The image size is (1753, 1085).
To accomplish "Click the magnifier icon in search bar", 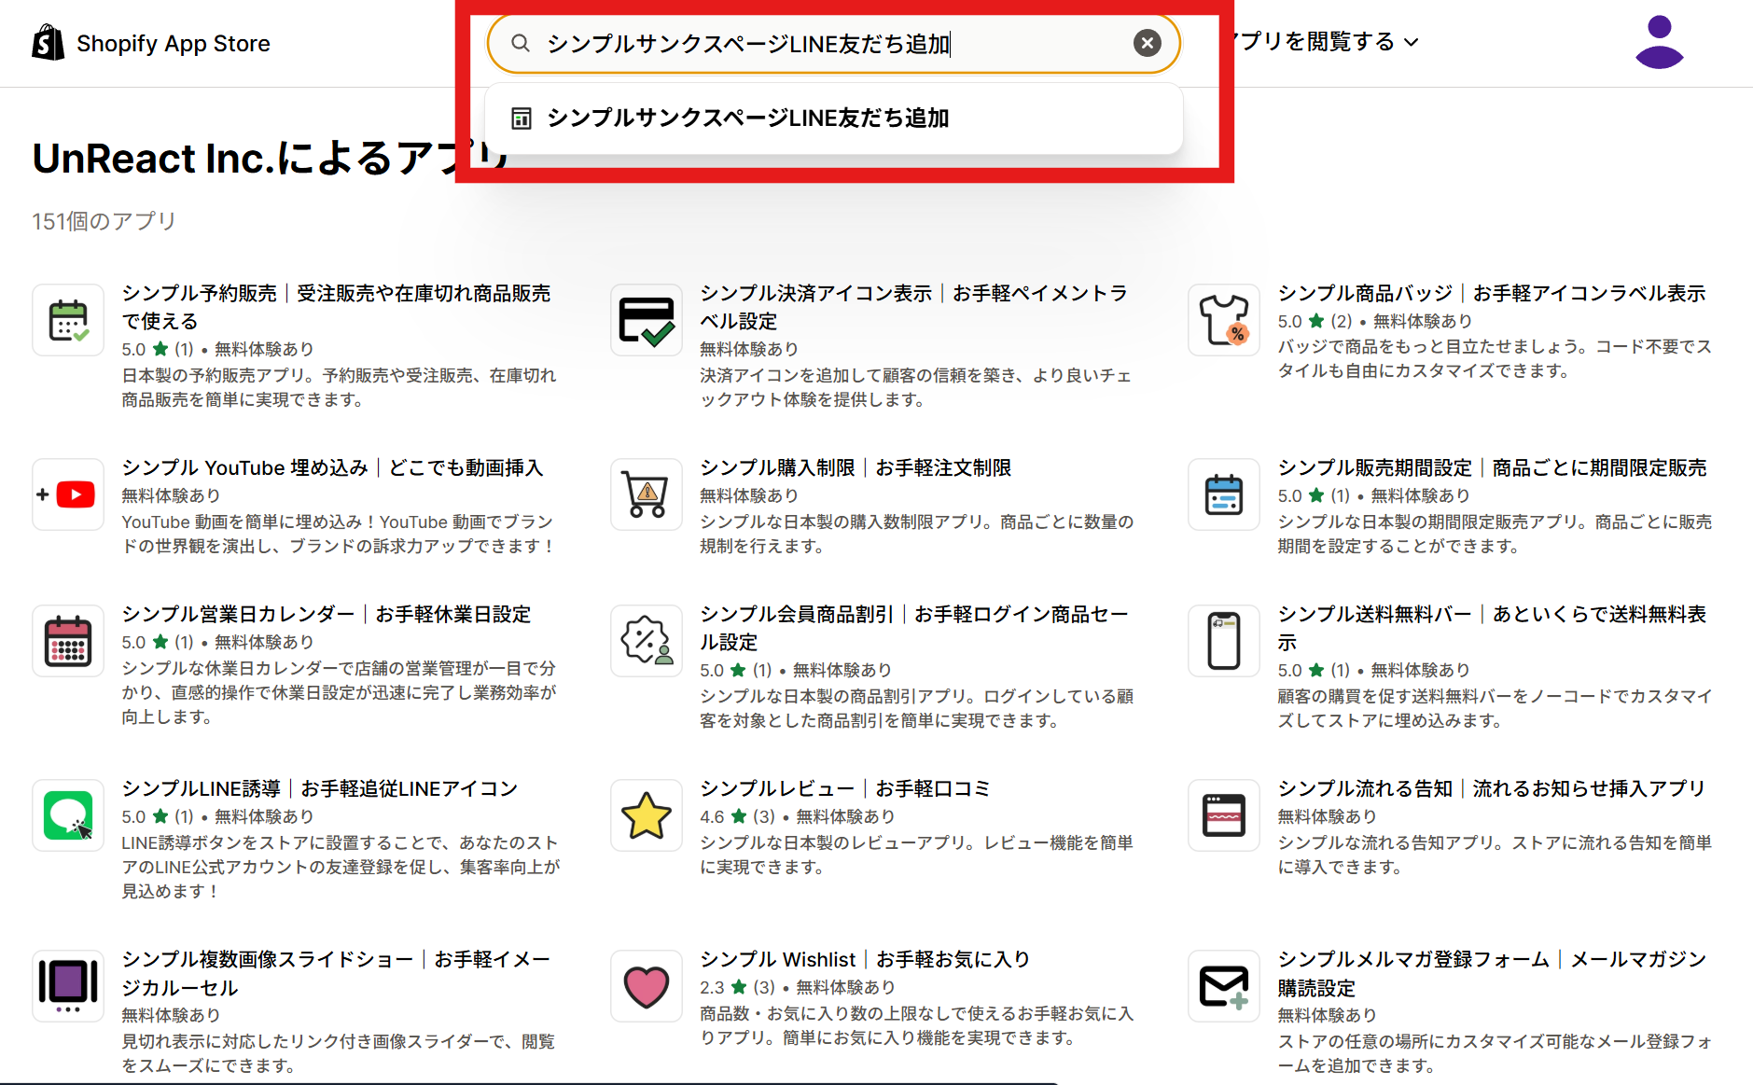I will [521, 43].
